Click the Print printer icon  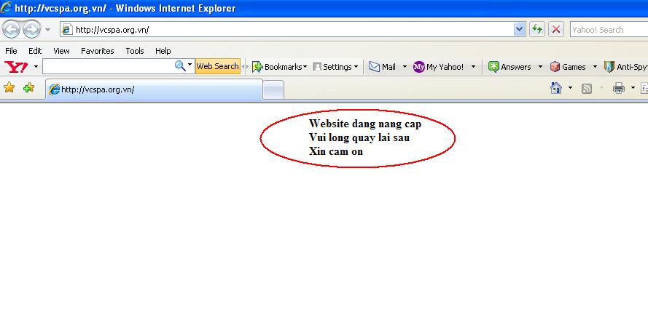pos(619,88)
